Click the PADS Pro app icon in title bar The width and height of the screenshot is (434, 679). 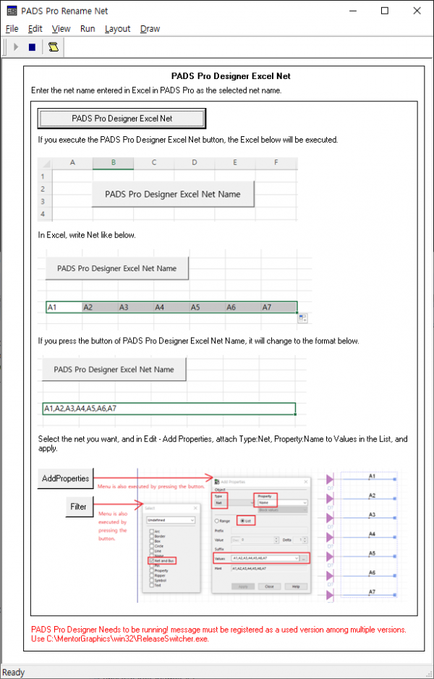[12, 11]
